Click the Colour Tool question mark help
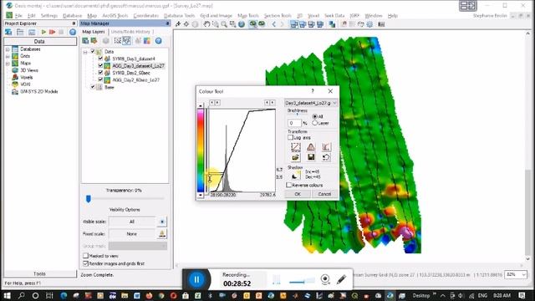The image size is (535, 301). [312, 91]
